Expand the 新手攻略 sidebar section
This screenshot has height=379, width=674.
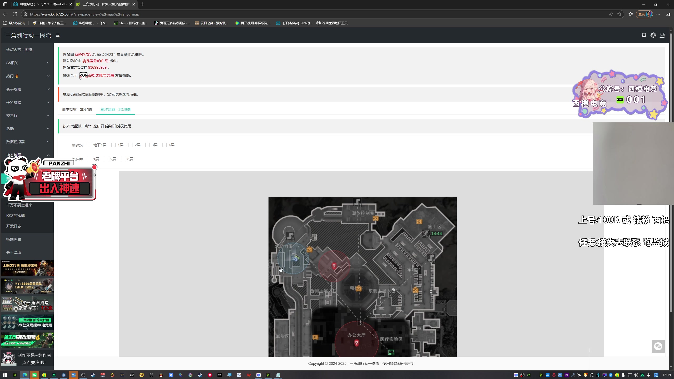point(27,89)
